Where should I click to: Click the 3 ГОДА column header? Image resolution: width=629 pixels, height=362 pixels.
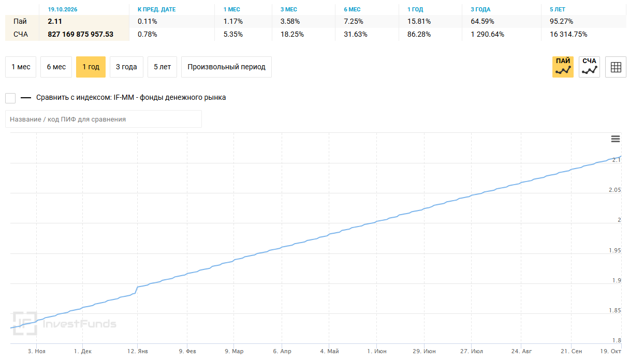(x=480, y=9)
